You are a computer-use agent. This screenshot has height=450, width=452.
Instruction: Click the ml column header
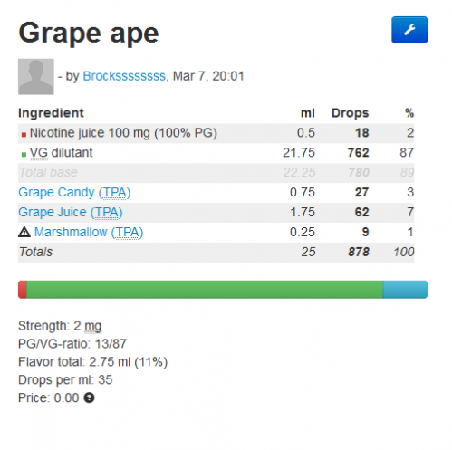tap(308, 113)
